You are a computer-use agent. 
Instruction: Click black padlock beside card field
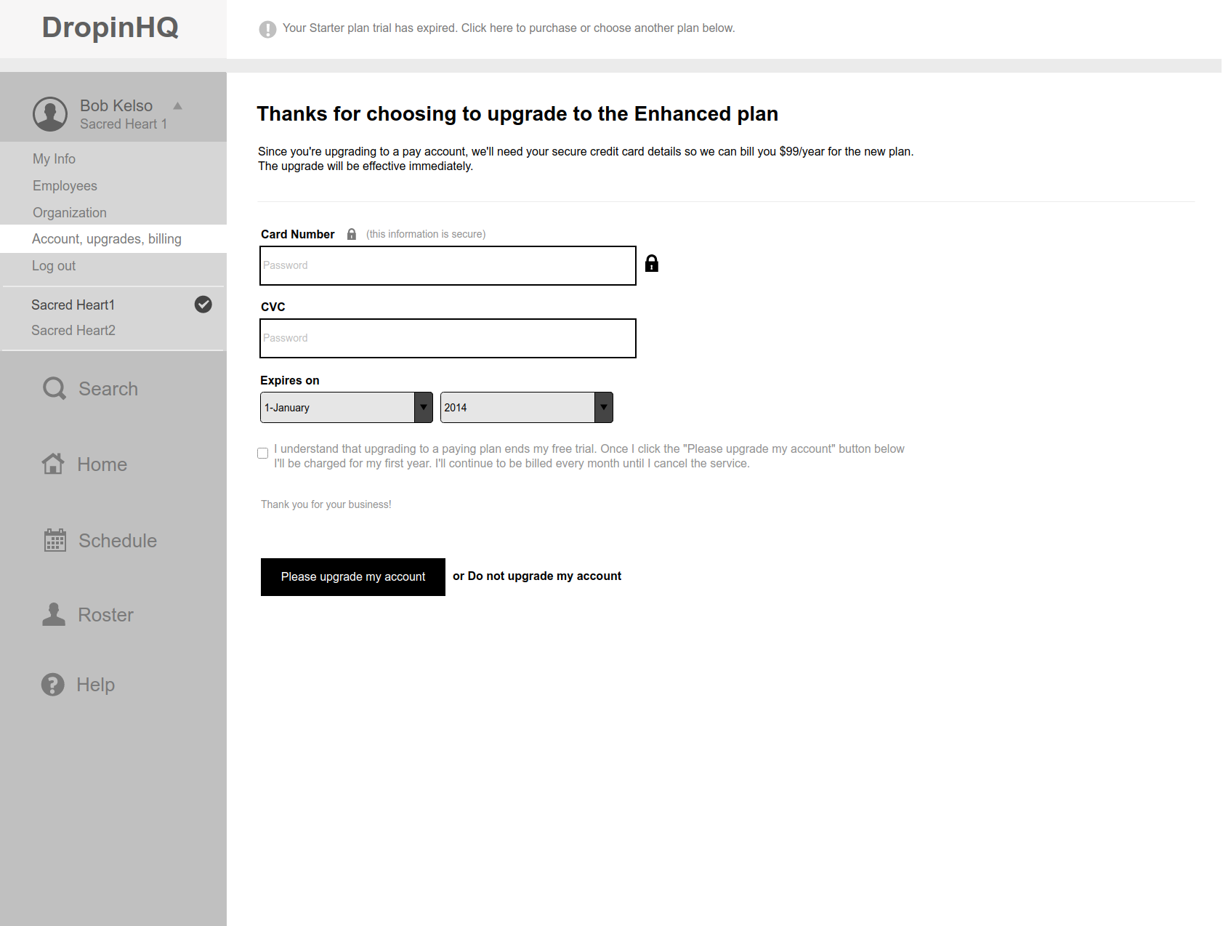click(652, 263)
